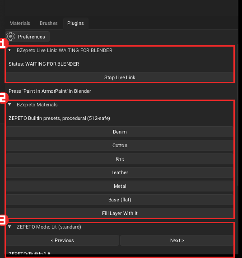Click 'Status: WAITING FOR BLENDER' text
This screenshot has height=258, width=242.
click(x=44, y=64)
